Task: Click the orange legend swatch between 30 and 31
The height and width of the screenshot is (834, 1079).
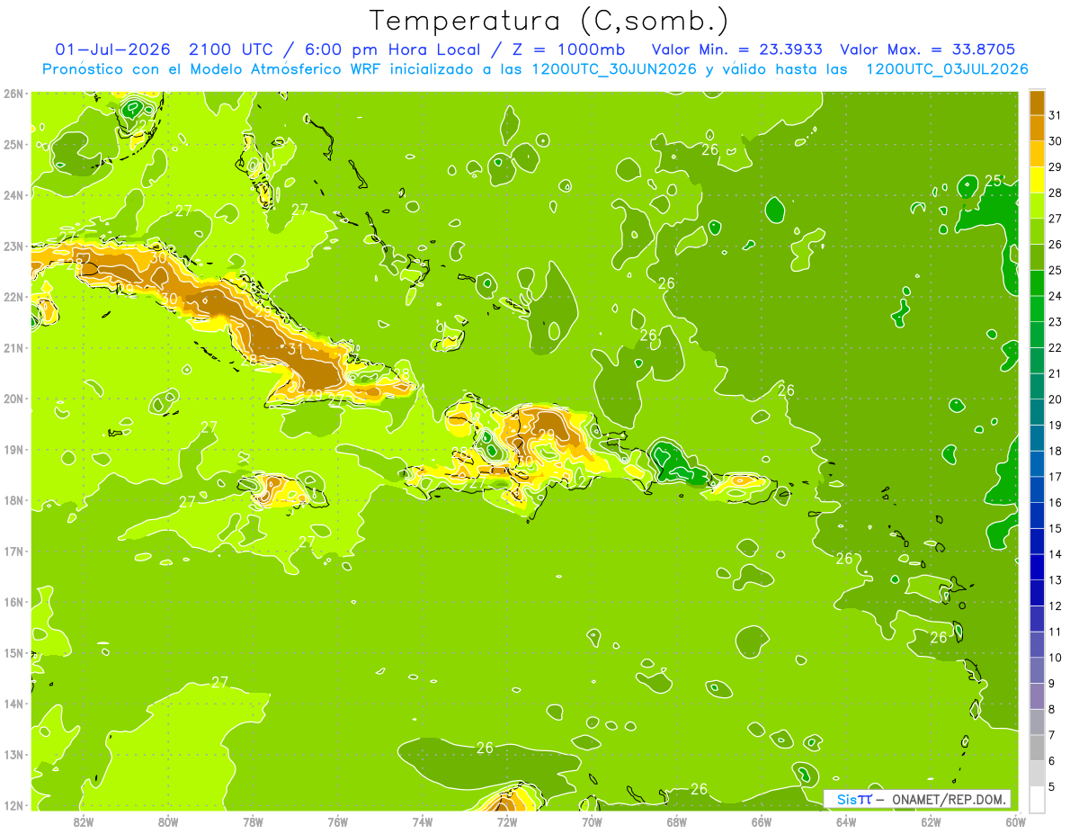Action: (x=1037, y=128)
